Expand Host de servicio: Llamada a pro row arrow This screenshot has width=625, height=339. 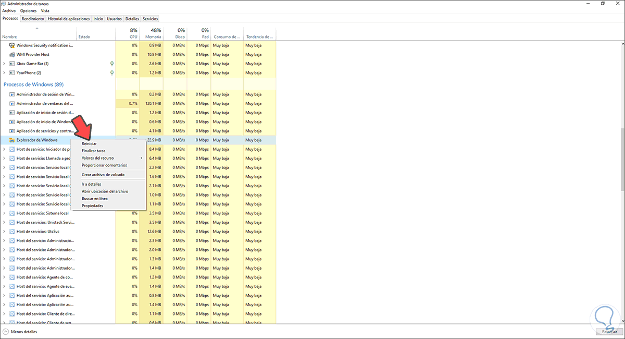pos(4,158)
